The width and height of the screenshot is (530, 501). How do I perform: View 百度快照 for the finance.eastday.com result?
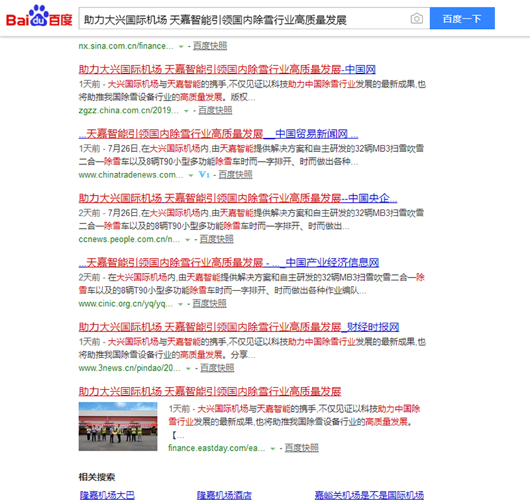click(x=301, y=448)
